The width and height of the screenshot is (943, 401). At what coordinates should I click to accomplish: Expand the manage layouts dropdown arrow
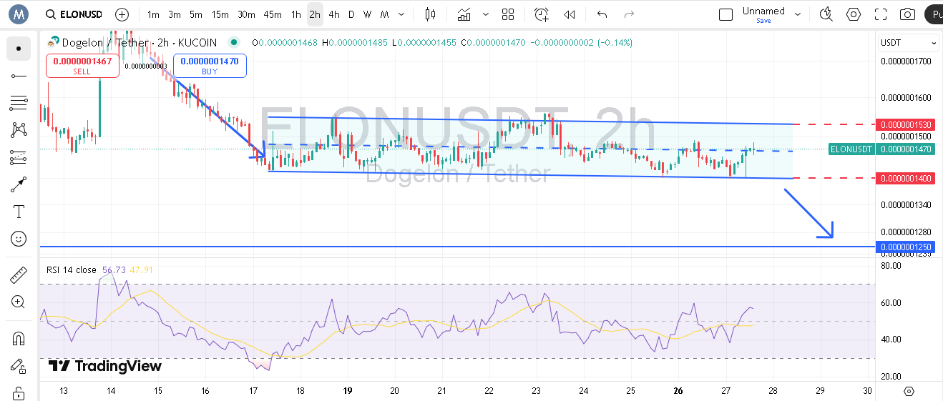pos(798,14)
